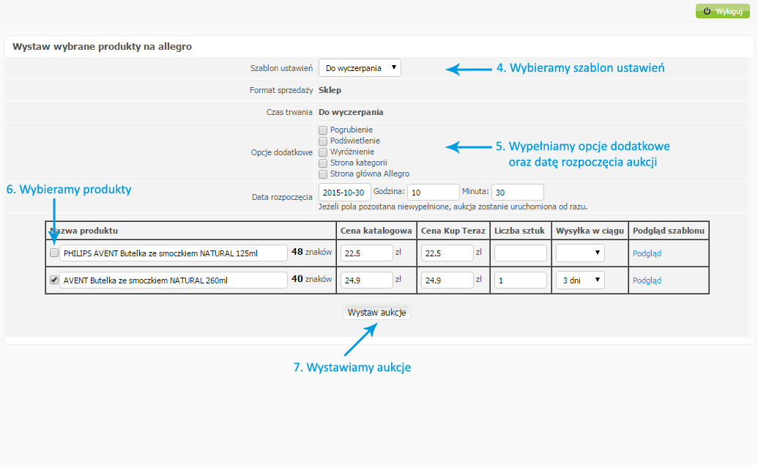Focus the start date field 2015-10-30

[x=345, y=193]
